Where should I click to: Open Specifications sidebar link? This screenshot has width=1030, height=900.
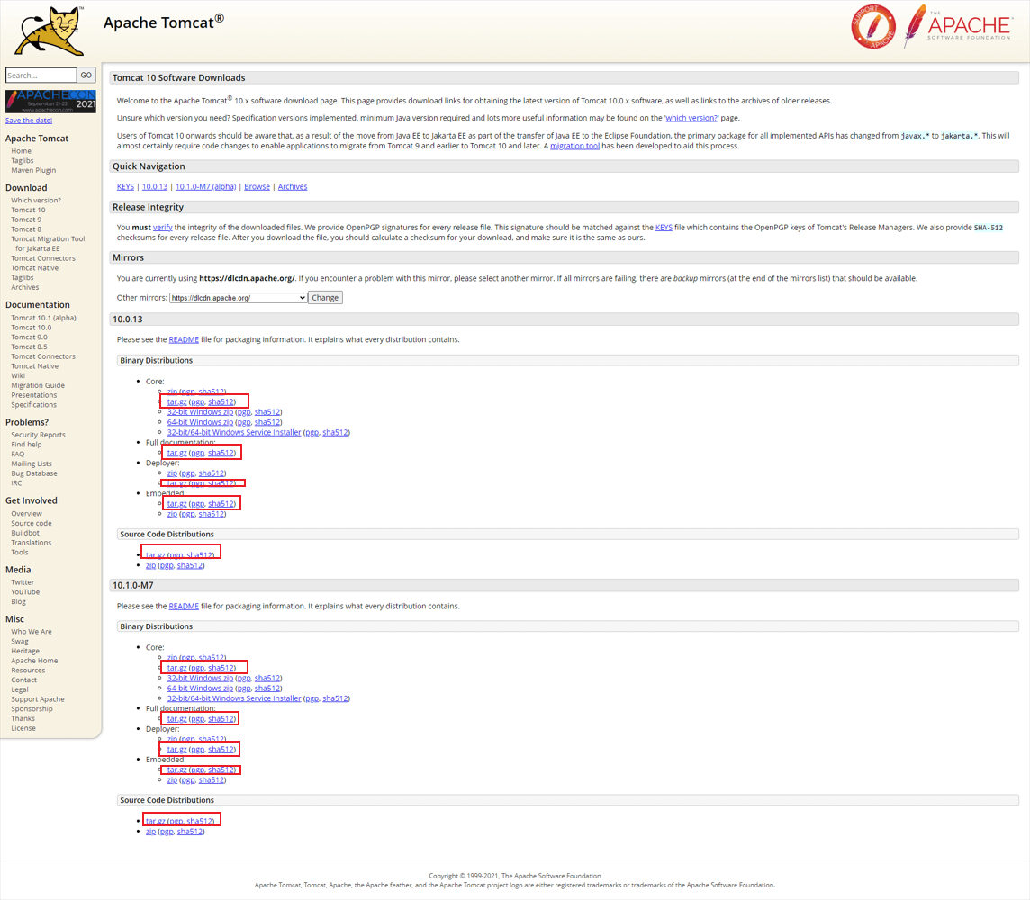pos(33,404)
